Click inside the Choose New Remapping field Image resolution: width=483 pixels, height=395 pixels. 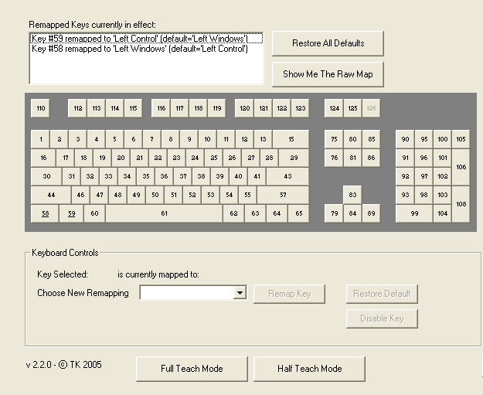[x=186, y=293]
